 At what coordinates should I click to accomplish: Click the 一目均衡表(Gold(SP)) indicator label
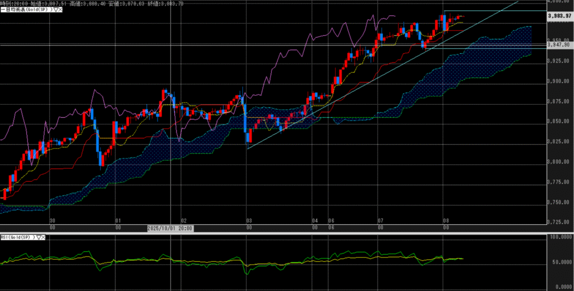point(26,10)
